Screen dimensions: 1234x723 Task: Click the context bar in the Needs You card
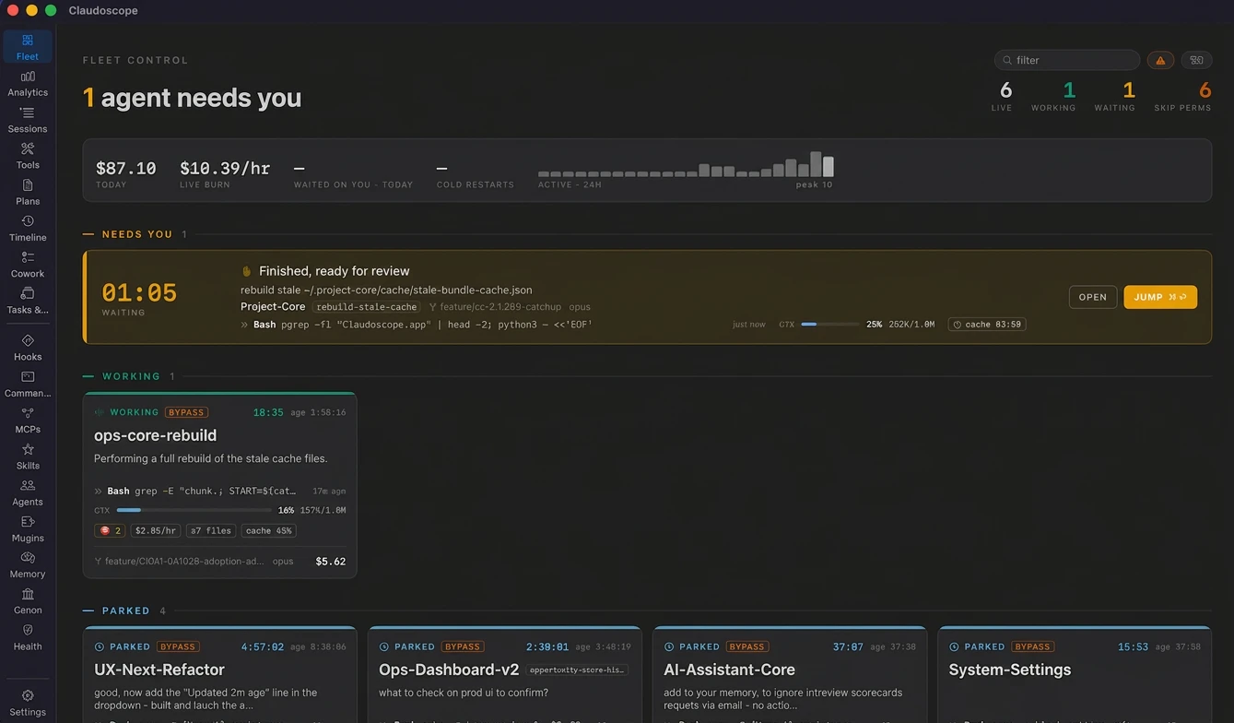click(x=830, y=325)
